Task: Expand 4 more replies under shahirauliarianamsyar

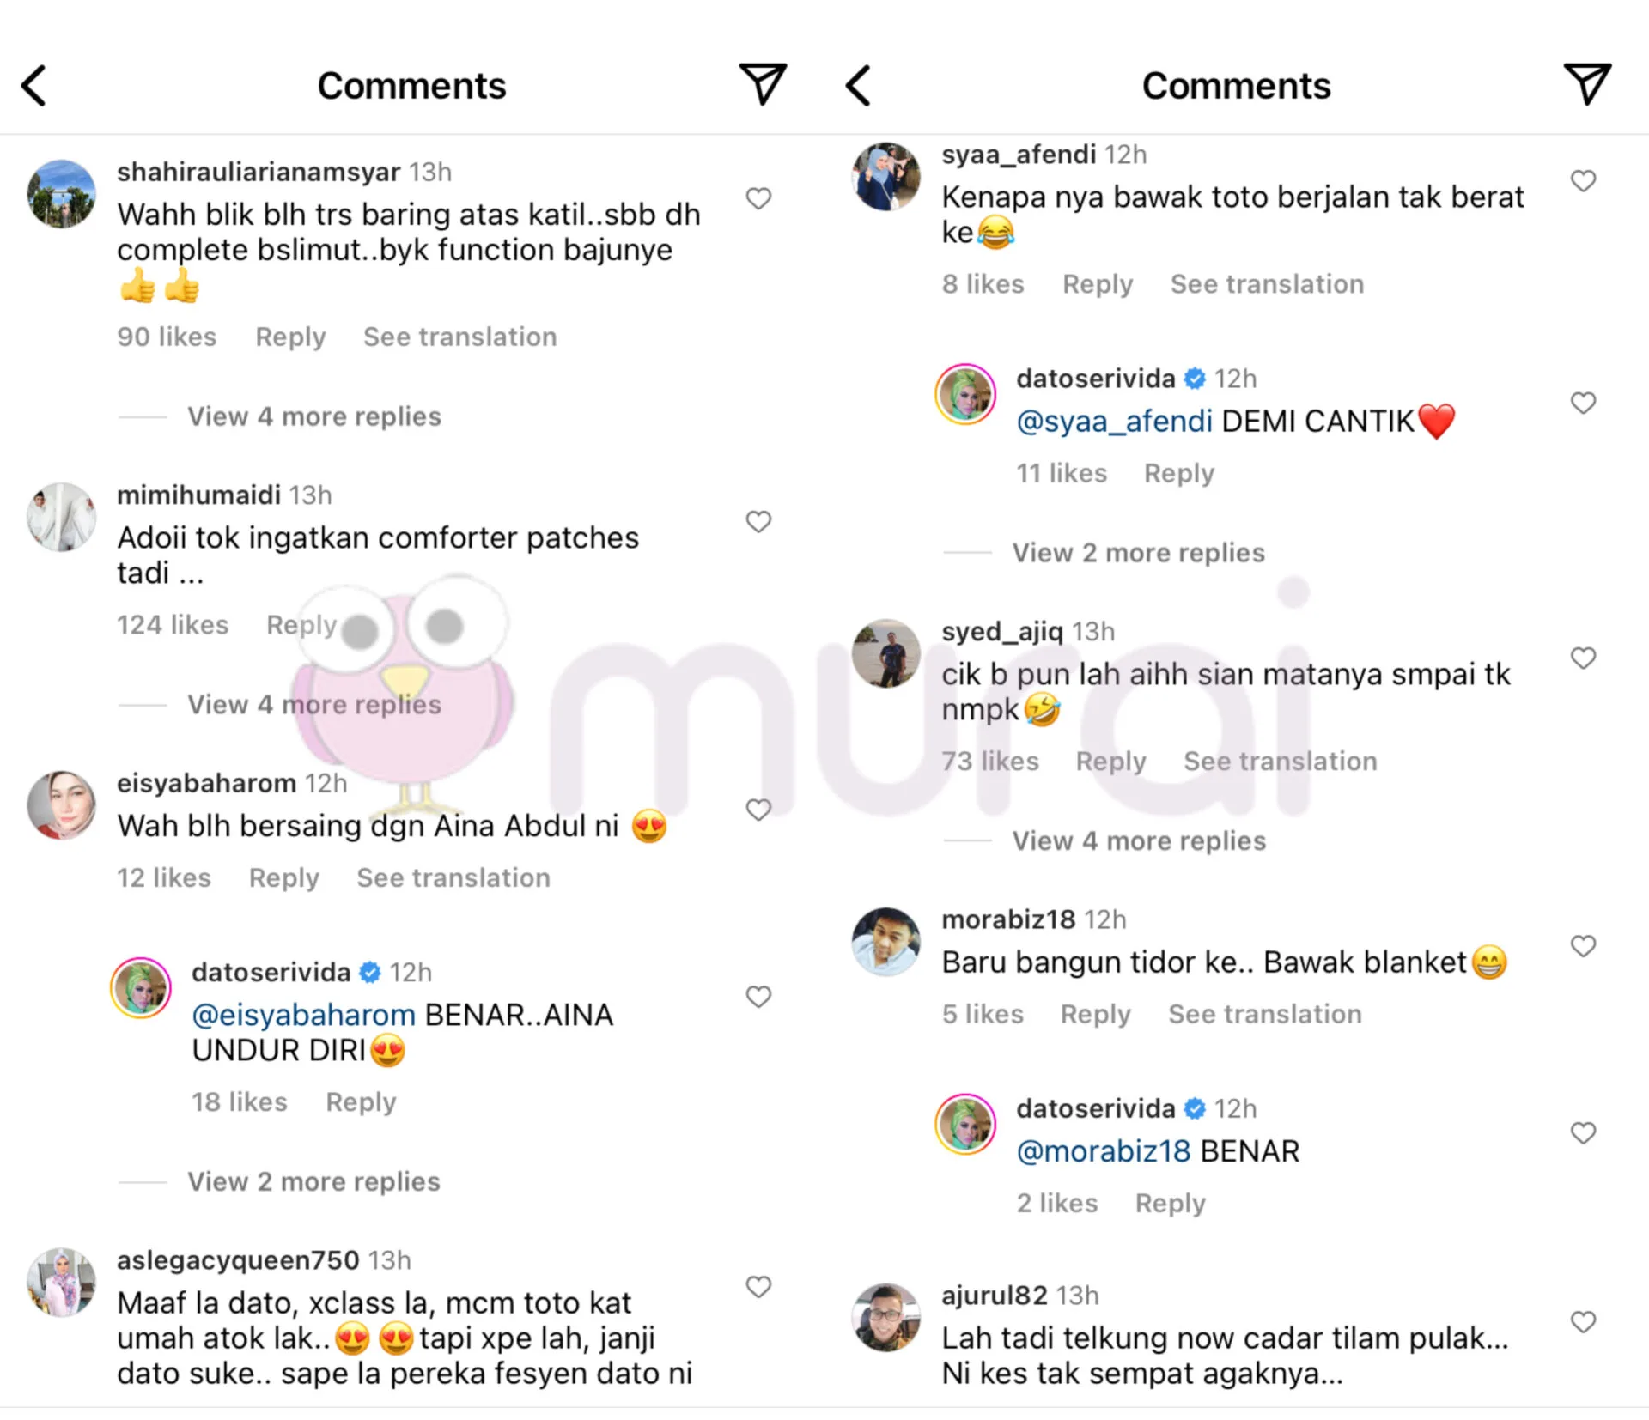Action: tap(314, 416)
